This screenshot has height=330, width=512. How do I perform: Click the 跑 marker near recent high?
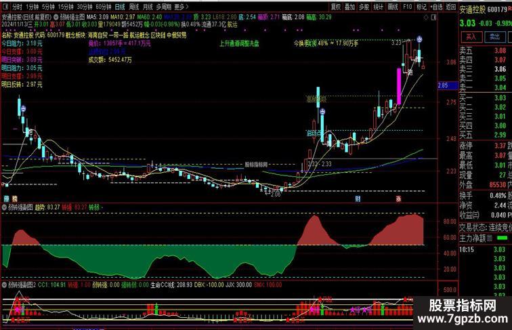(x=410, y=72)
